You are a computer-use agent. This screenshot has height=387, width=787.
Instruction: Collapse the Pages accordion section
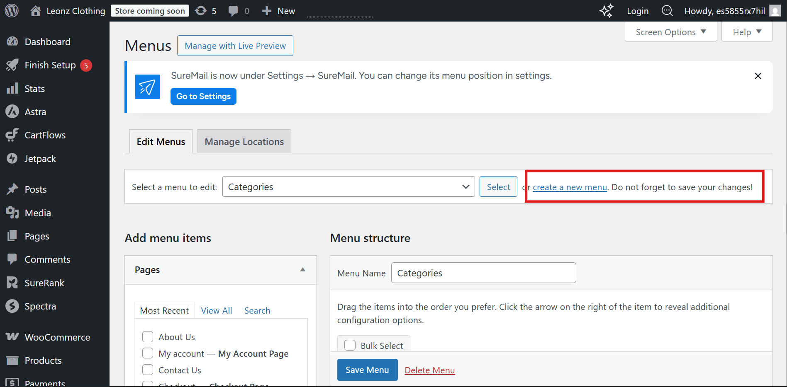[x=303, y=270]
